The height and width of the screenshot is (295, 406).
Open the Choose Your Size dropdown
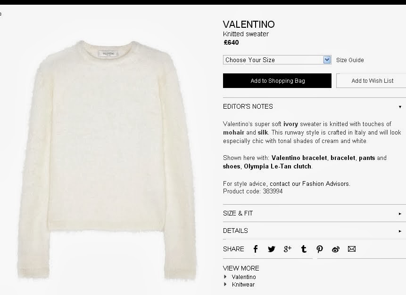(x=277, y=60)
